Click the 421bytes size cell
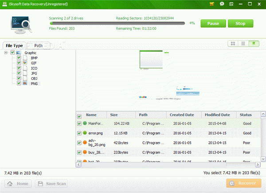Image resolution: width=266 pixels, height=193 pixels. click(x=121, y=143)
